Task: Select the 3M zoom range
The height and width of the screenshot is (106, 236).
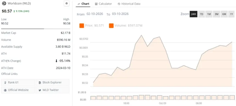Action: point(217,14)
